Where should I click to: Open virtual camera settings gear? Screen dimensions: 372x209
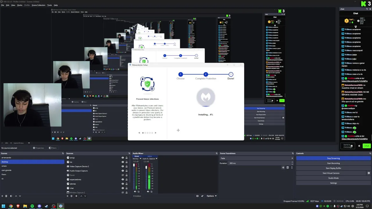click(x=369, y=173)
